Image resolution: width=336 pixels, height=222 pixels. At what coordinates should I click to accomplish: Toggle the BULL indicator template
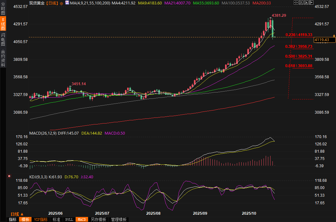click(69, 219)
